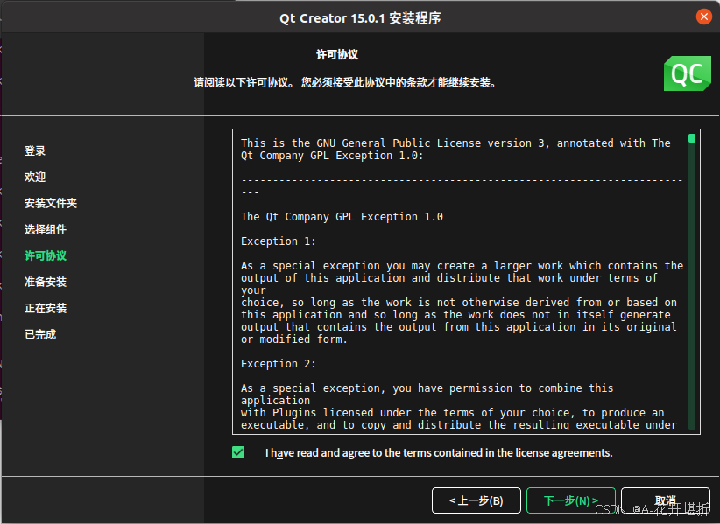Click the window title 'Qt Creator 15.0.1 安装程序'
This screenshot has height=524, width=720.
360,18
